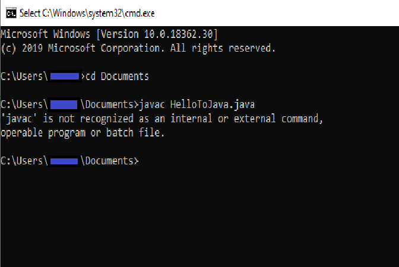Select the 'HelloToJava.java' file name

(212, 104)
